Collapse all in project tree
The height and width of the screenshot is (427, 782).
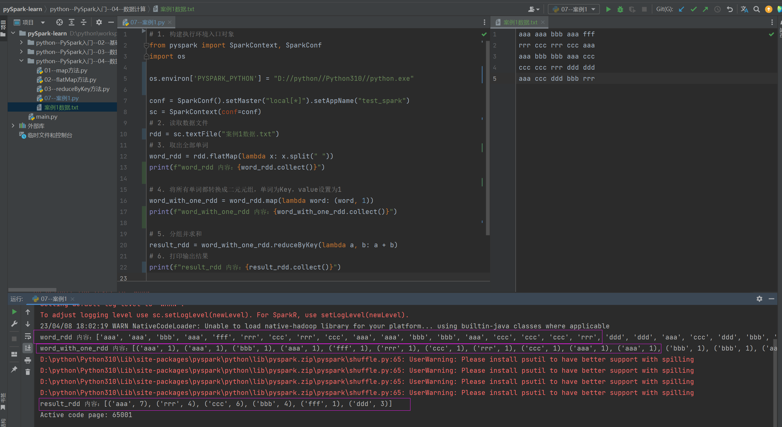click(84, 22)
